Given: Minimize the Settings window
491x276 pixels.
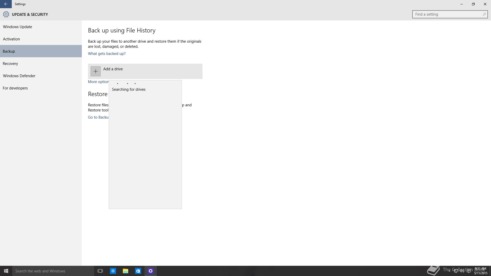Looking at the screenshot, I should coord(461,4).
